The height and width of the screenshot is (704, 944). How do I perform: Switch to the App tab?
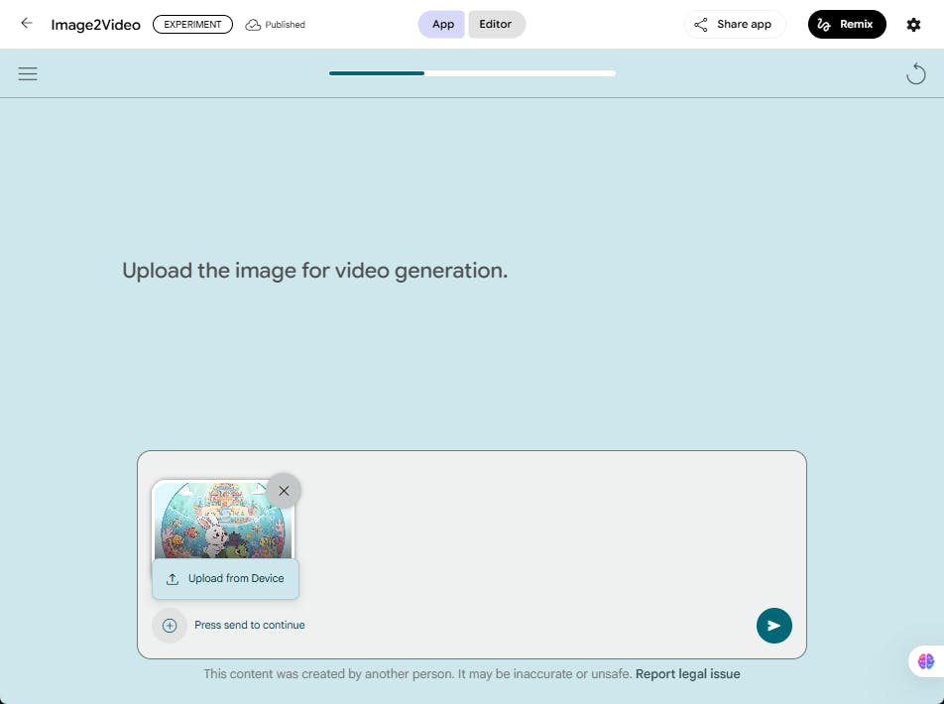[442, 24]
